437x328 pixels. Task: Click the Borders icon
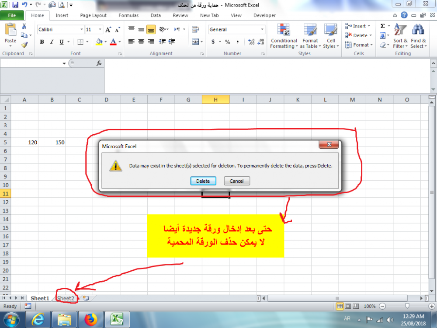80,42
